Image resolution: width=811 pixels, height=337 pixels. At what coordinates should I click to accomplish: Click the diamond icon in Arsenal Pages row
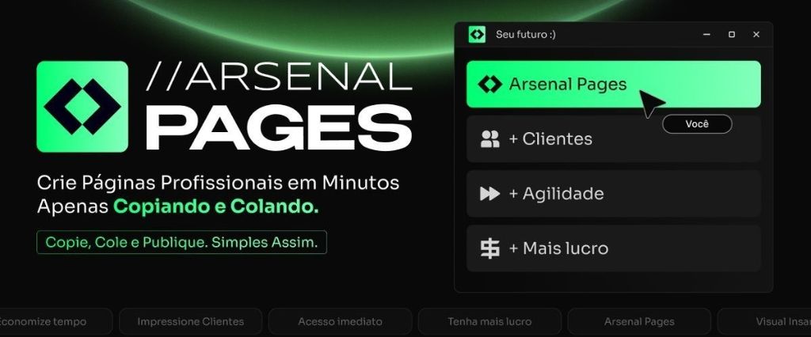pos(489,84)
